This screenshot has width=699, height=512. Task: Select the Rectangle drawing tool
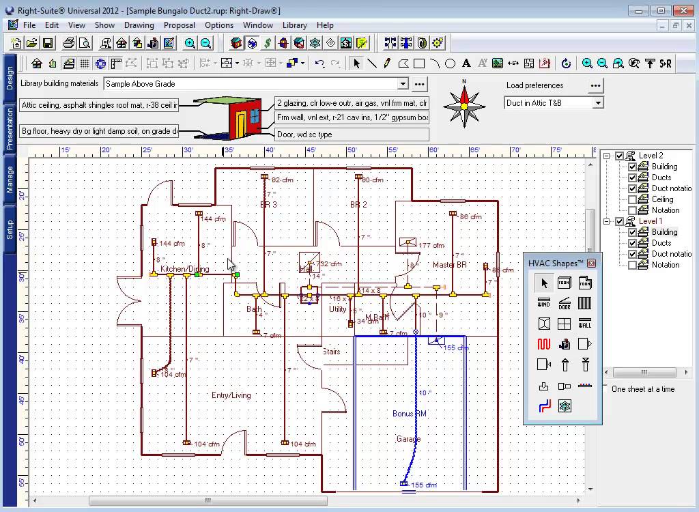pos(419,63)
